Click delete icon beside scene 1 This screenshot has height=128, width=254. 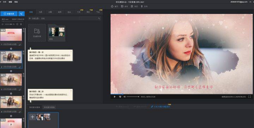tap(24, 29)
